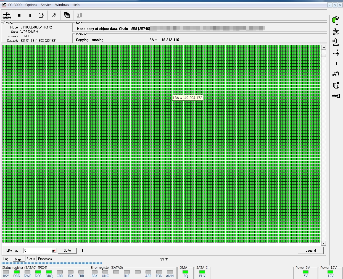343x279 pixels.
Task: Stop the copy operation with the toolbar stop button
Action: pos(19,15)
